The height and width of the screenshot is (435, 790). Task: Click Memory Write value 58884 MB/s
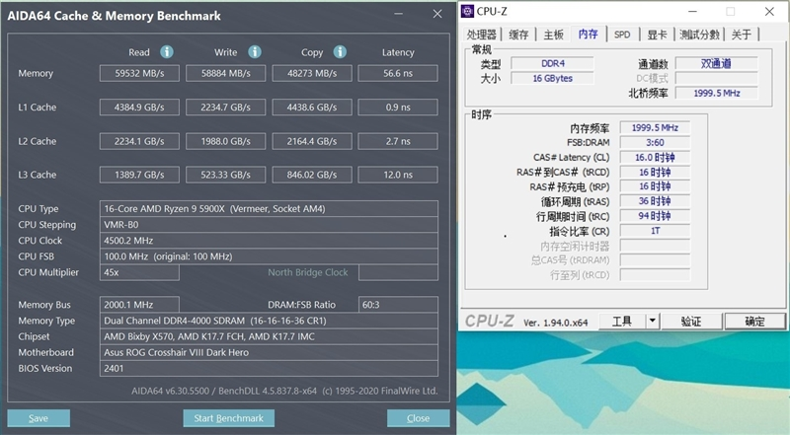(x=226, y=73)
